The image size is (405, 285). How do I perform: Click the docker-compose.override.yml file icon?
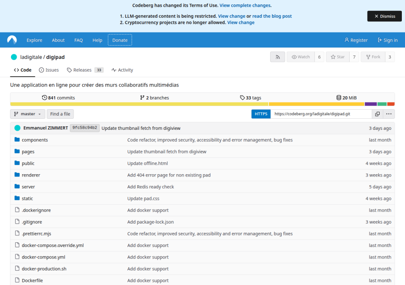click(17, 245)
